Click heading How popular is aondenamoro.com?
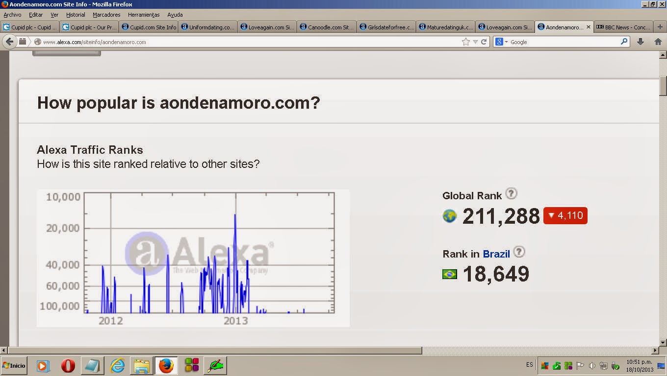Image resolution: width=667 pixels, height=376 pixels. tap(179, 103)
